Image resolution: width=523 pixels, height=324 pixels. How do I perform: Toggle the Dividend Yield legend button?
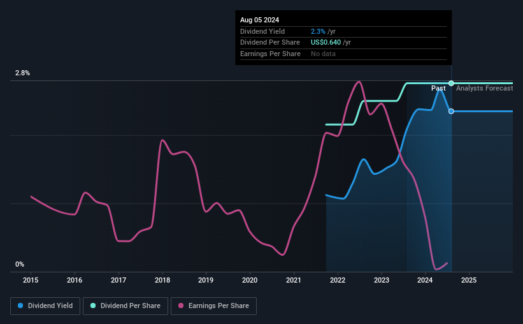45,306
